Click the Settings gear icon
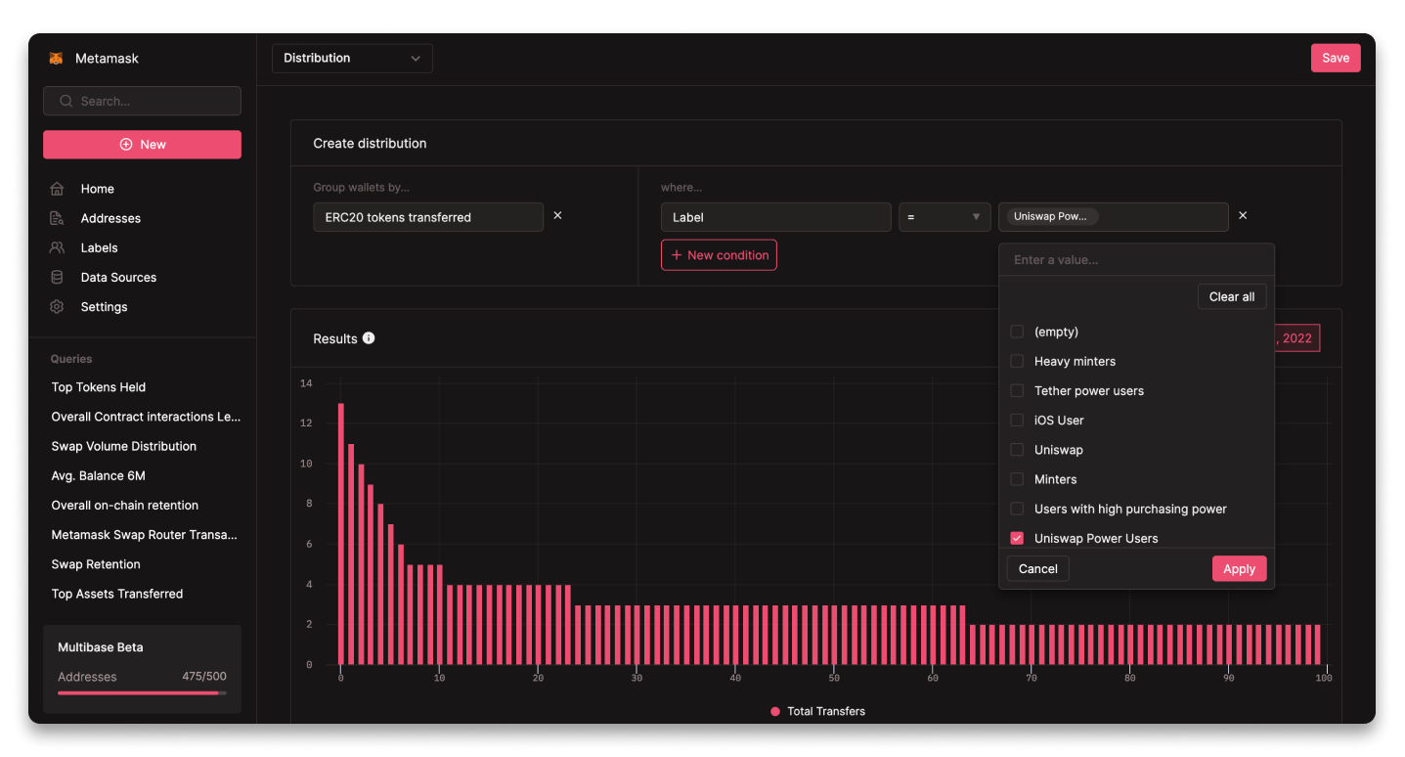 [x=57, y=306]
